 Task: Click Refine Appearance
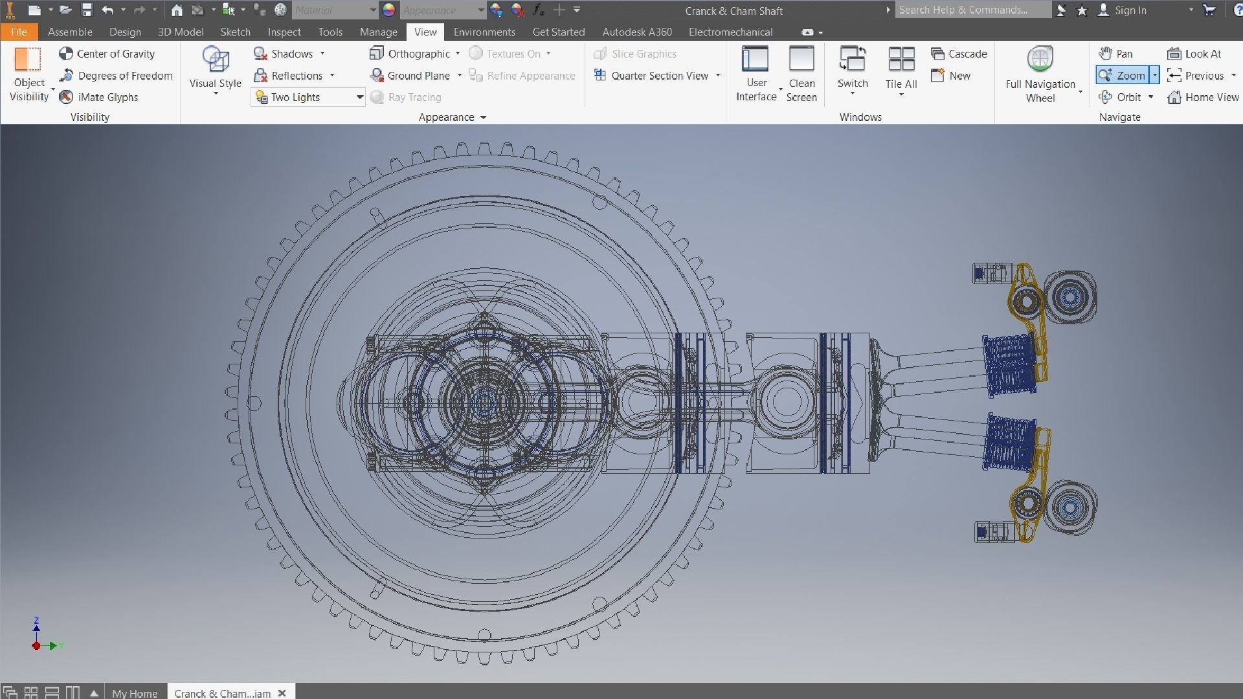pyautogui.click(x=522, y=76)
